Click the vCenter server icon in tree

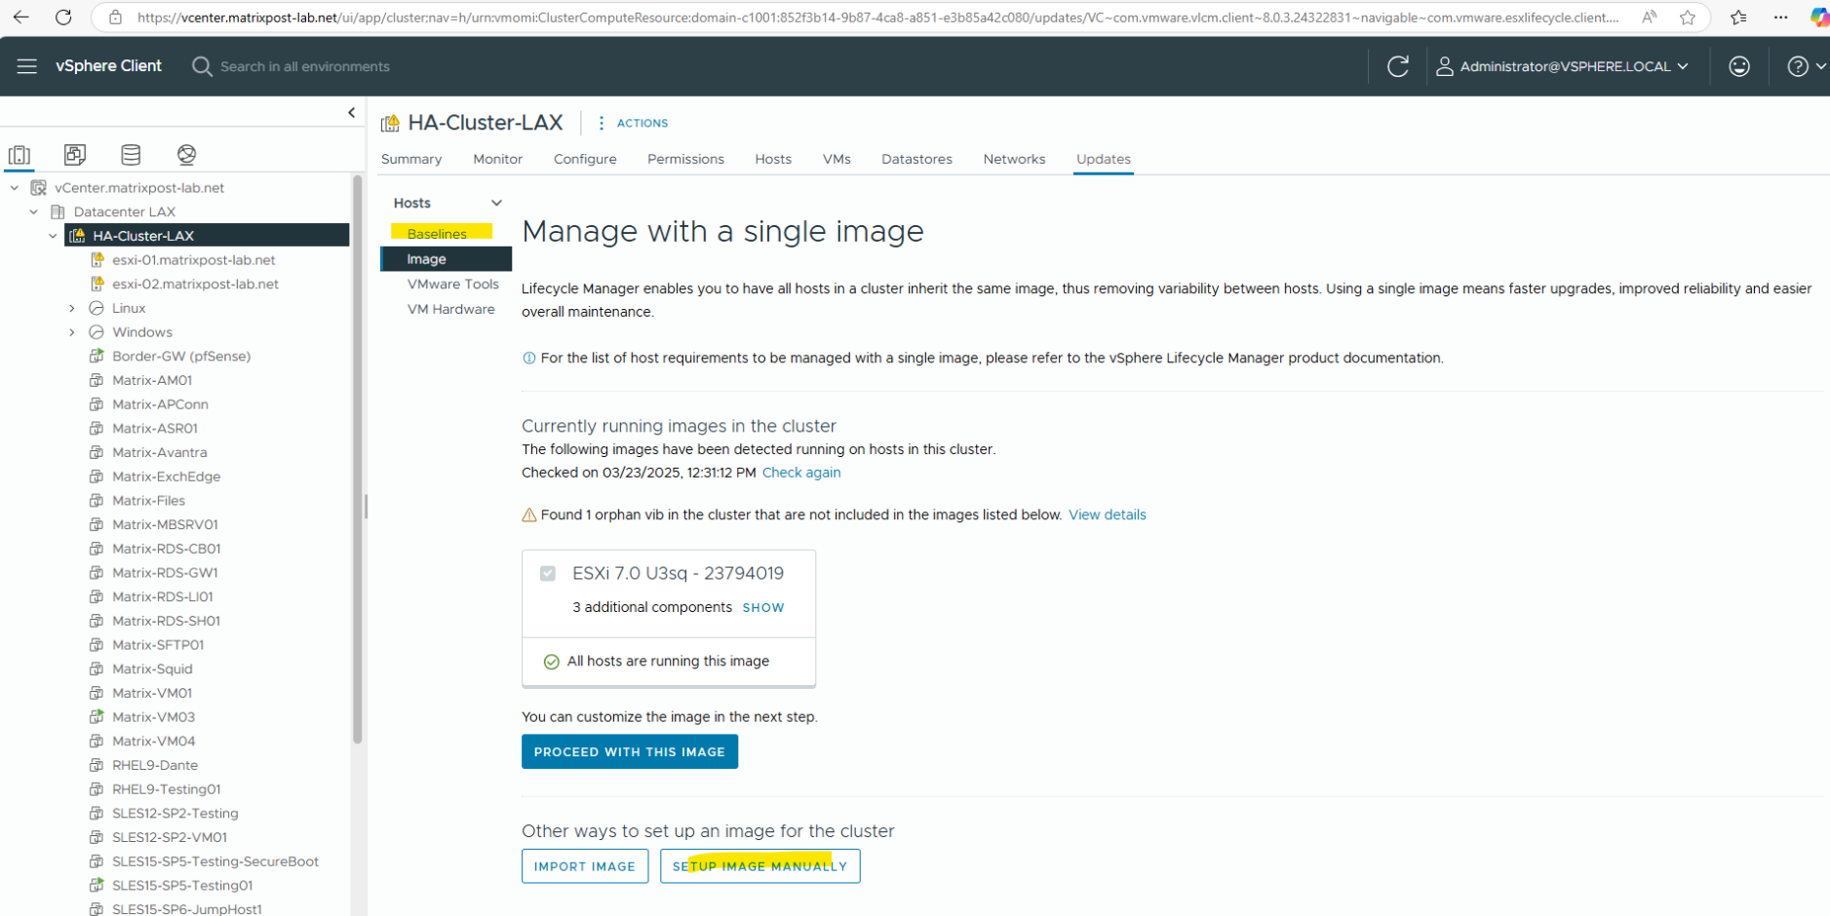pyautogui.click(x=39, y=187)
